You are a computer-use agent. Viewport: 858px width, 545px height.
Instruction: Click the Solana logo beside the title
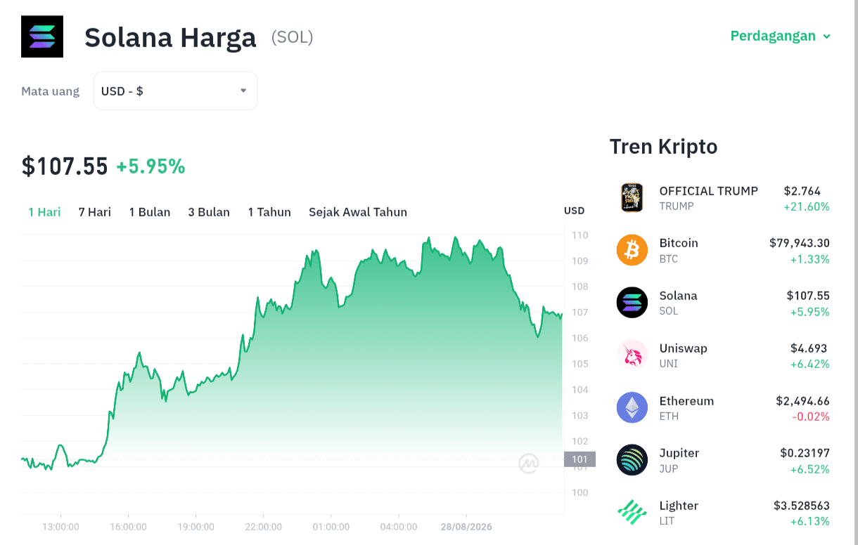[x=42, y=37]
